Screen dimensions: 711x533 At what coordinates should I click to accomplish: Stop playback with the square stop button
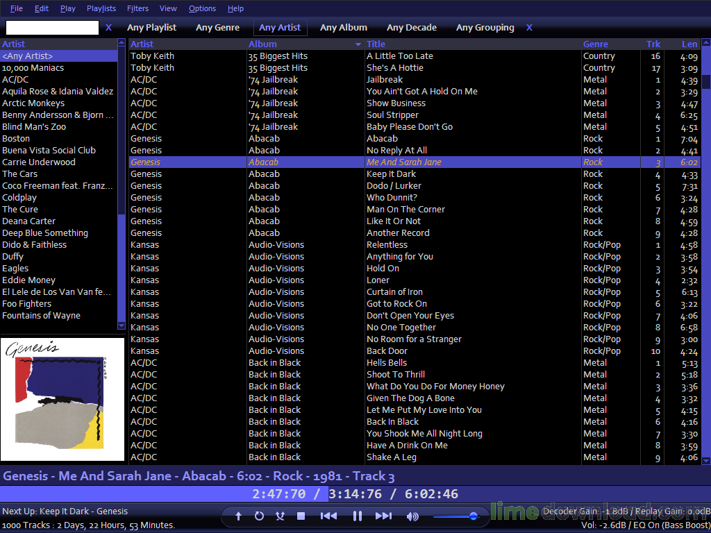tap(301, 516)
